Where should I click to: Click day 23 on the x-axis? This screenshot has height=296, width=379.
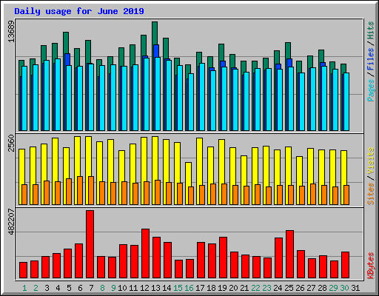tap(266, 288)
